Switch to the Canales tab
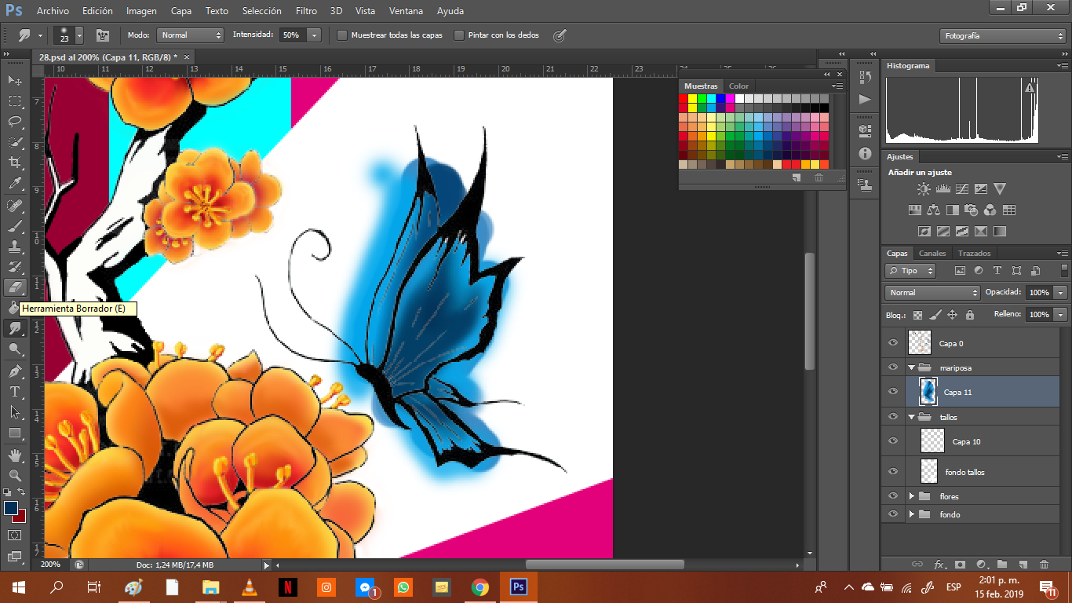This screenshot has width=1072, height=603. click(932, 254)
